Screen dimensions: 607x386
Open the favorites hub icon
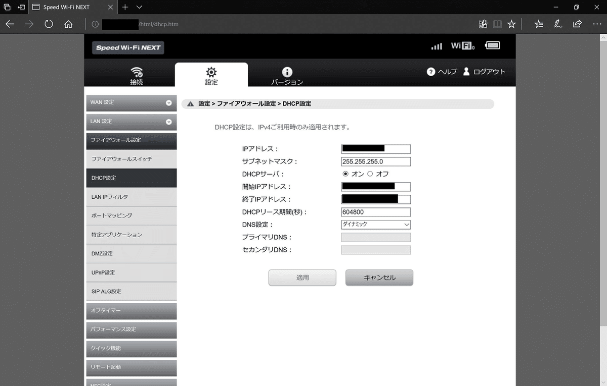[x=539, y=24]
